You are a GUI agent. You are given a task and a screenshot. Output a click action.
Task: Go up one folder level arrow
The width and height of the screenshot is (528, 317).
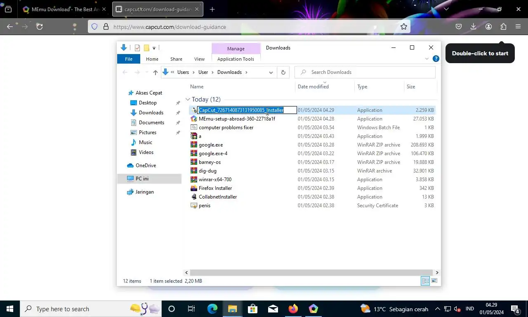[155, 72]
